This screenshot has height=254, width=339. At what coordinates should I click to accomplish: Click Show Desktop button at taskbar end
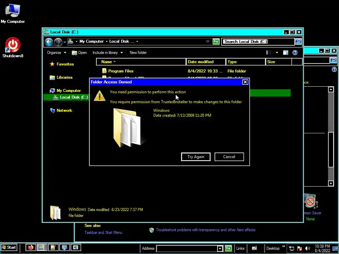pyautogui.click(x=335, y=249)
